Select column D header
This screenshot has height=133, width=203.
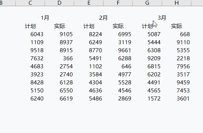[59, 3]
